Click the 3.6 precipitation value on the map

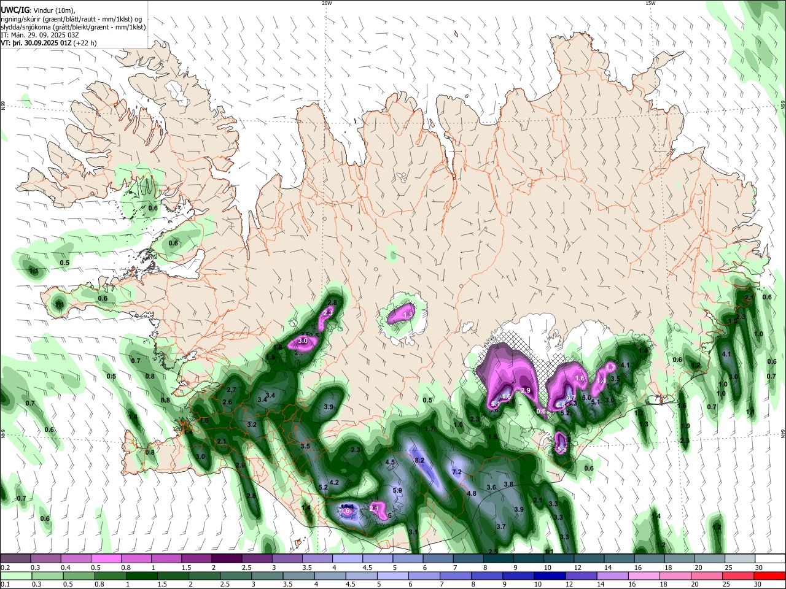click(x=491, y=487)
